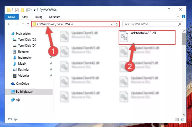Click the address bar path C:\Windows\SysWOW64
Image resolution: width=192 pixels, height=127 pixels.
tap(55, 24)
